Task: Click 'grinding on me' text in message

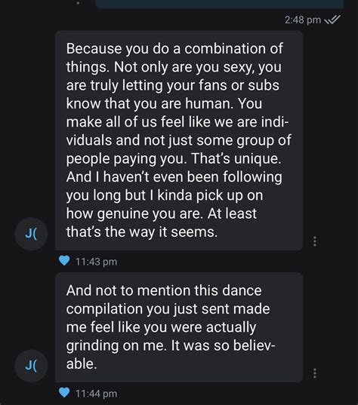Action: pyautogui.click(x=116, y=345)
